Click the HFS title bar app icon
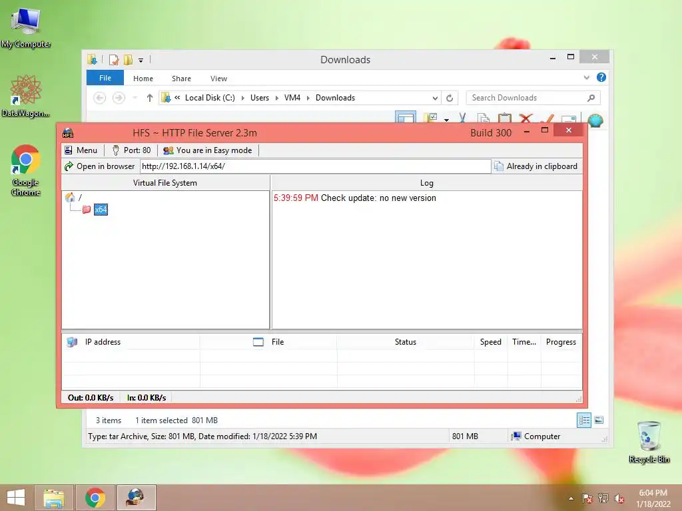The image size is (682, 511). click(68, 132)
